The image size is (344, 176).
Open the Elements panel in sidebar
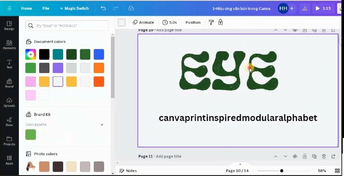pos(9,44)
